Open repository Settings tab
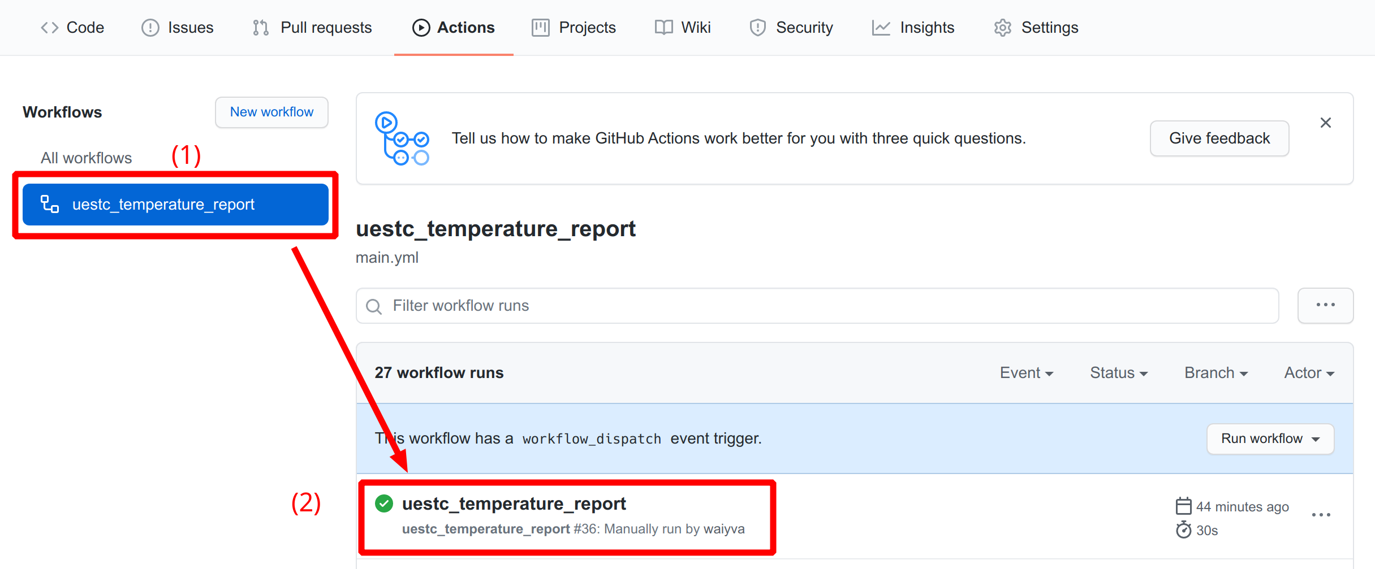This screenshot has height=569, width=1375. pyautogui.click(x=1036, y=27)
